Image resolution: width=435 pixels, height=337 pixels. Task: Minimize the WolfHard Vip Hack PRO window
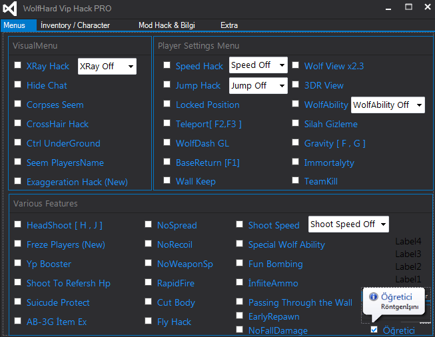[388, 8]
